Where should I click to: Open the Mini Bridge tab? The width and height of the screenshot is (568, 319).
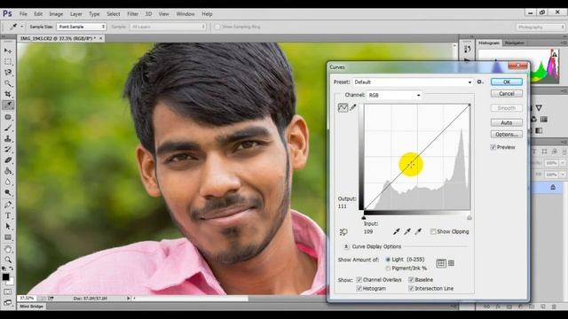tap(32, 307)
